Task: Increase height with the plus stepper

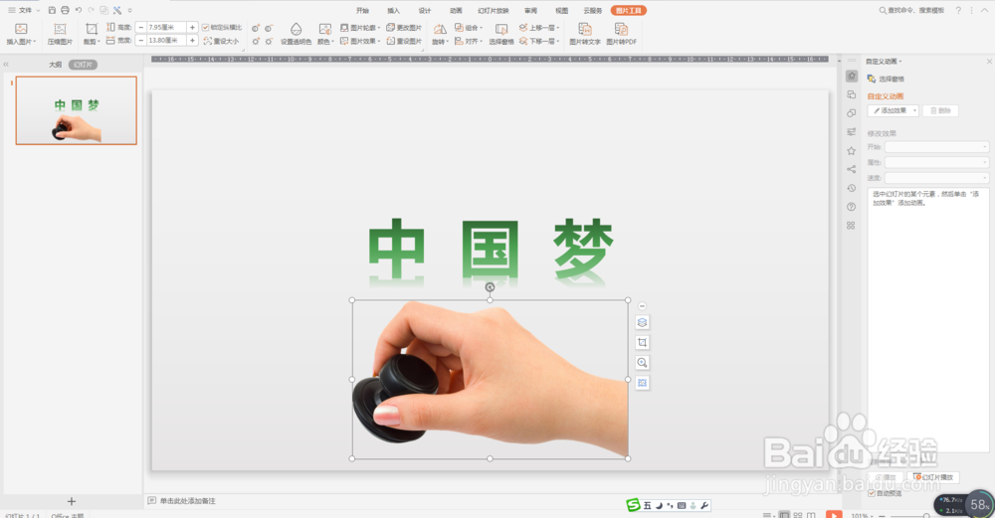Action: 192,27
